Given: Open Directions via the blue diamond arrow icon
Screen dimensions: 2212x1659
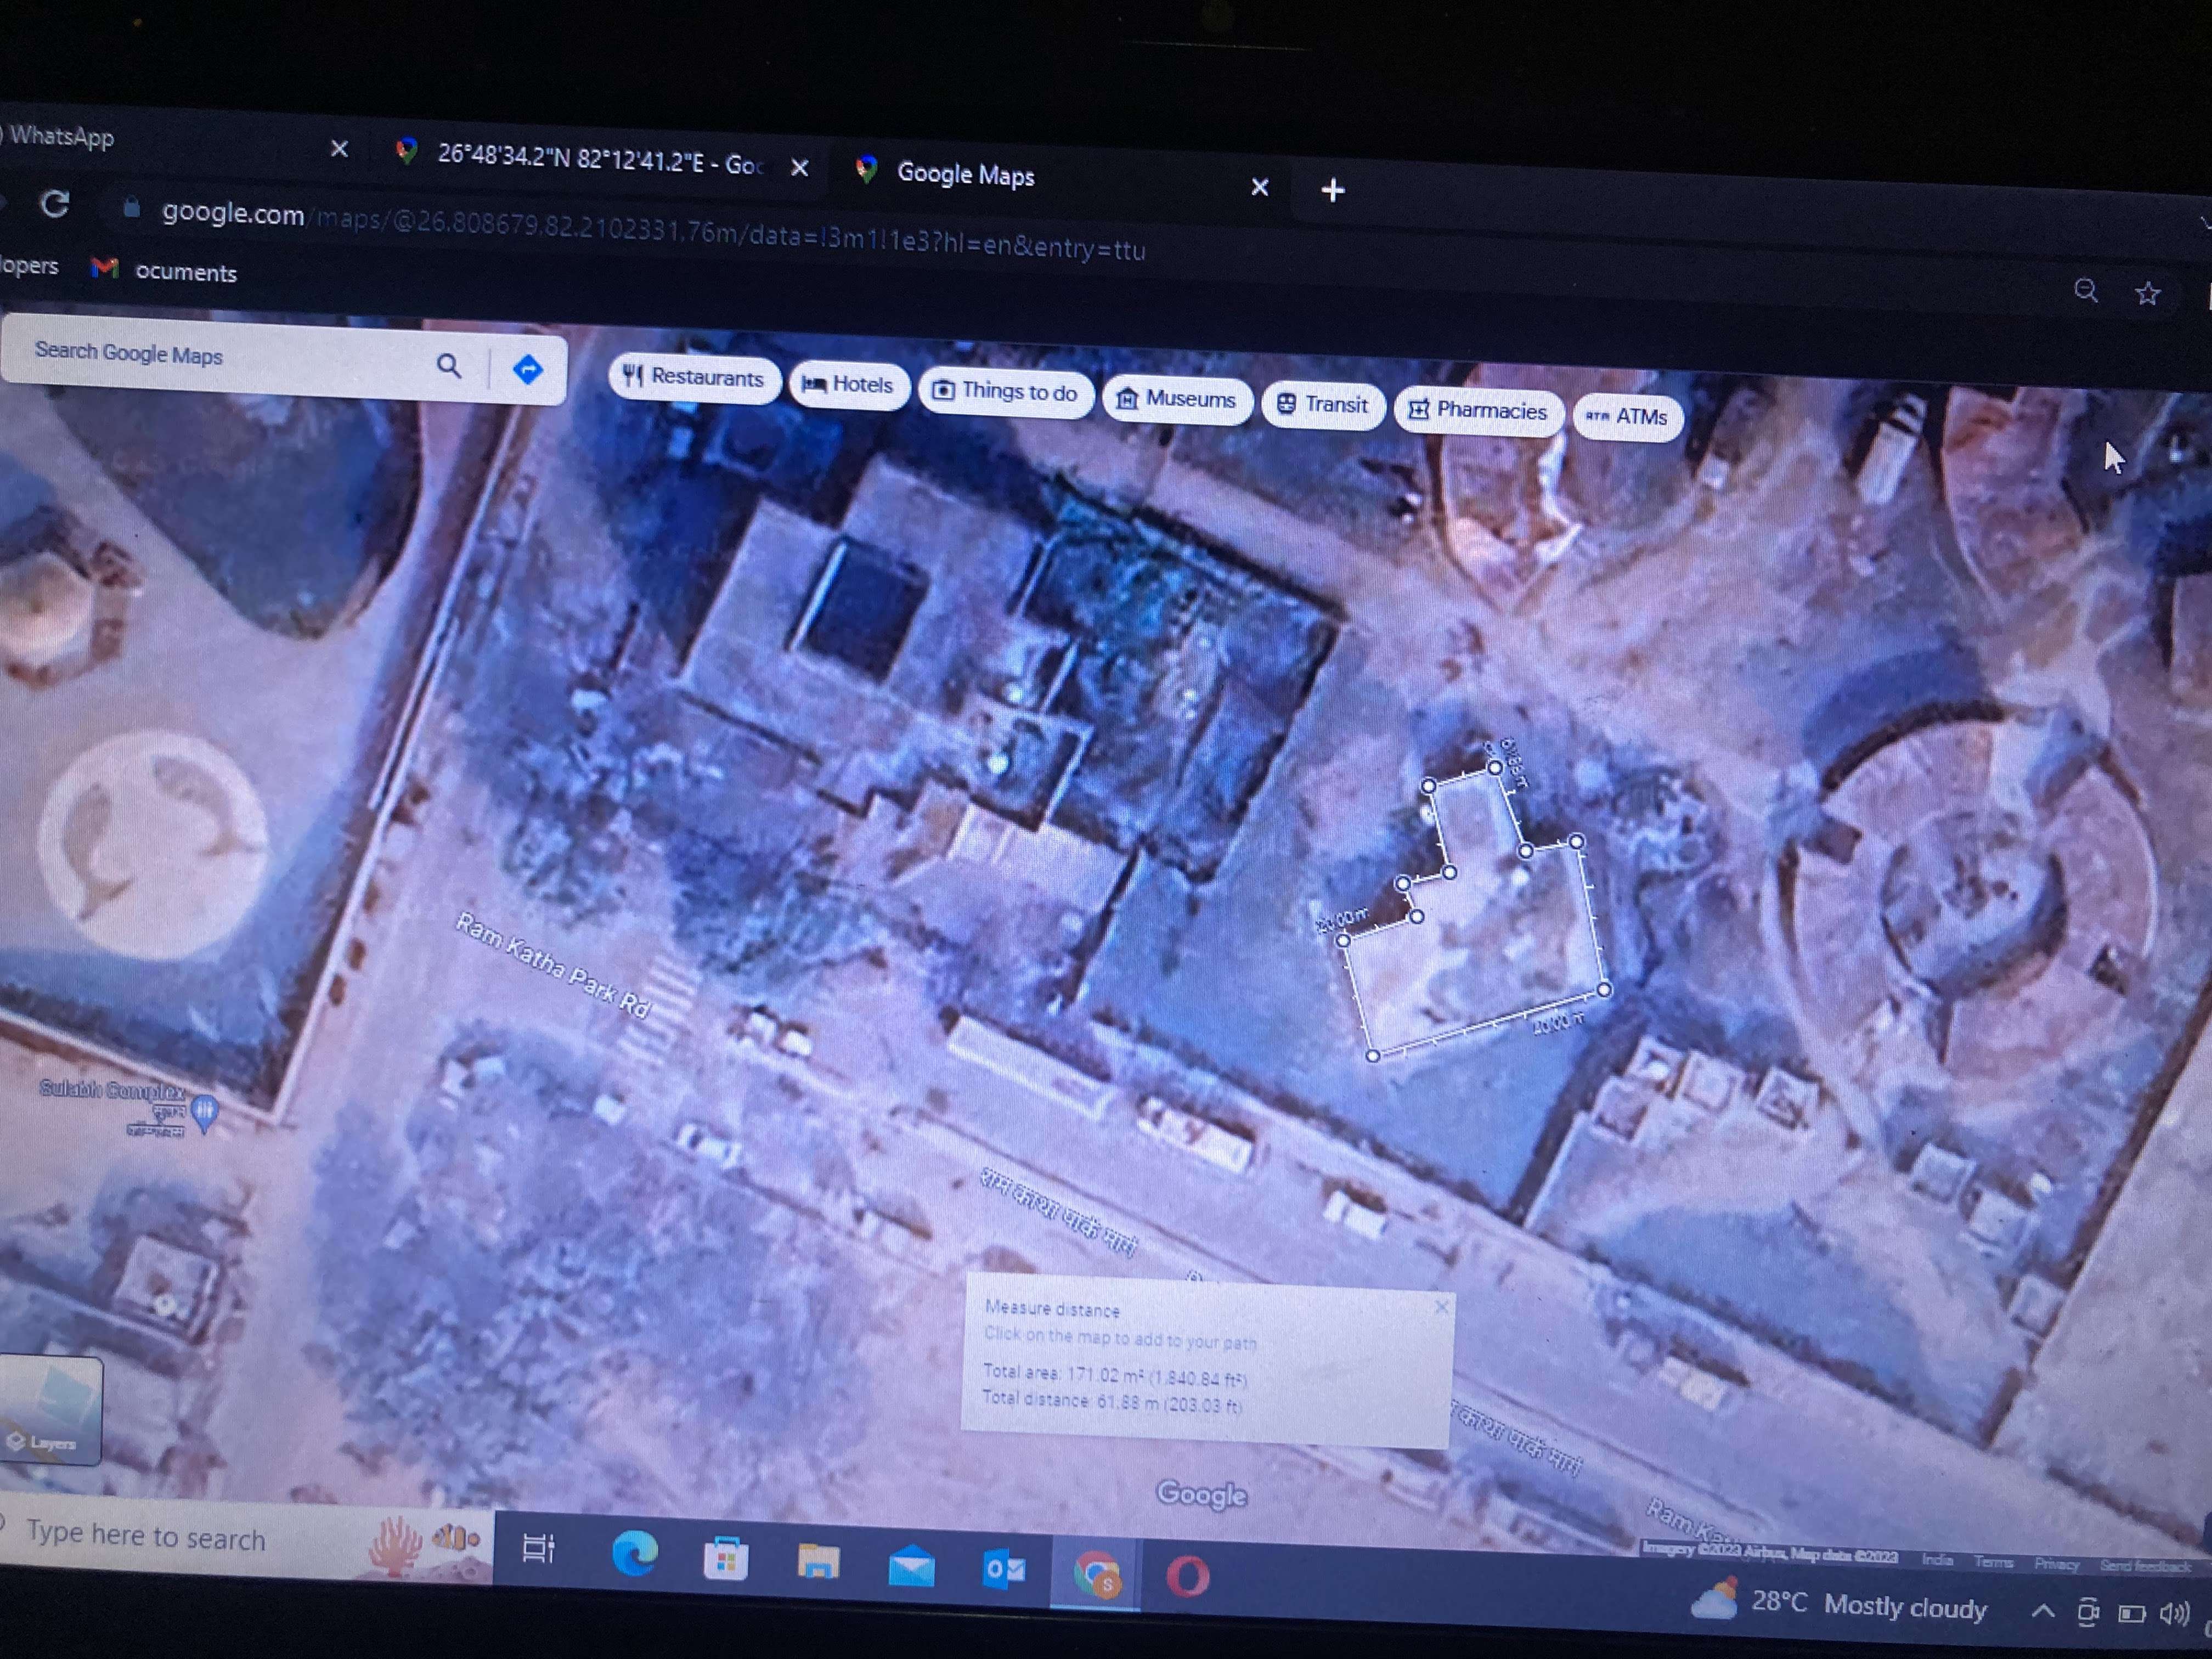Looking at the screenshot, I should coord(527,369).
